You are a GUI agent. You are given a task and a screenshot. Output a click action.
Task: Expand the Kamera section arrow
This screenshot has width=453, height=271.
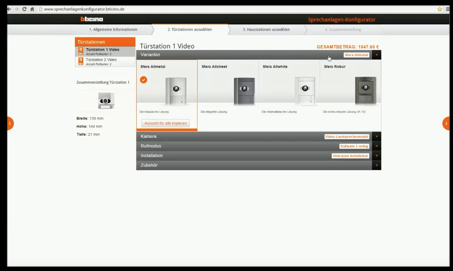[x=376, y=137]
